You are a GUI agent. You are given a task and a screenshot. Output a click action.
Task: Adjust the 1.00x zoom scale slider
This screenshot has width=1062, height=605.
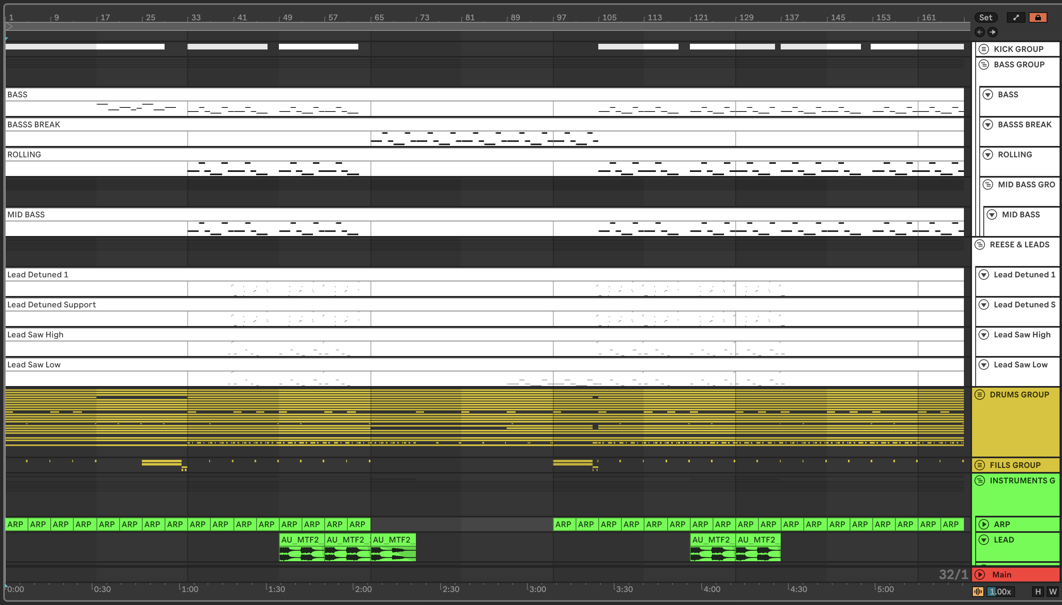point(1000,592)
